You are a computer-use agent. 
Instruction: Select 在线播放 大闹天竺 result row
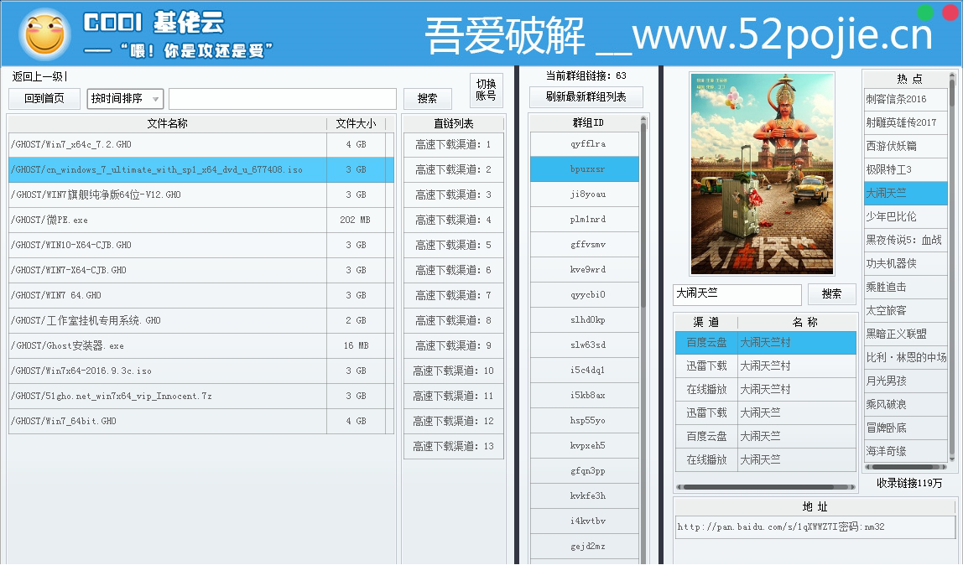(x=765, y=460)
